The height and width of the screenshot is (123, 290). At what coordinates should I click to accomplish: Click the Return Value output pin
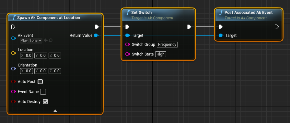(96, 36)
